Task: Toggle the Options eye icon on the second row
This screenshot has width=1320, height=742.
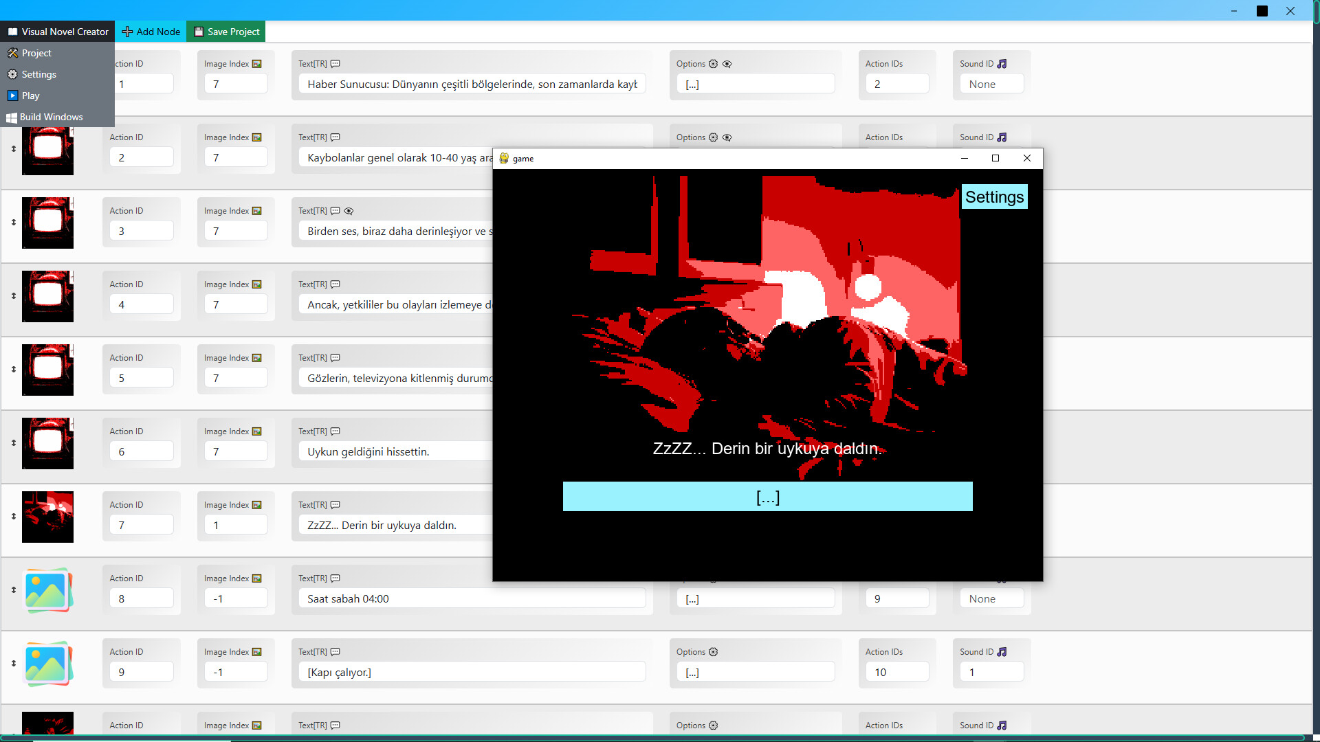Action: (x=727, y=137)
